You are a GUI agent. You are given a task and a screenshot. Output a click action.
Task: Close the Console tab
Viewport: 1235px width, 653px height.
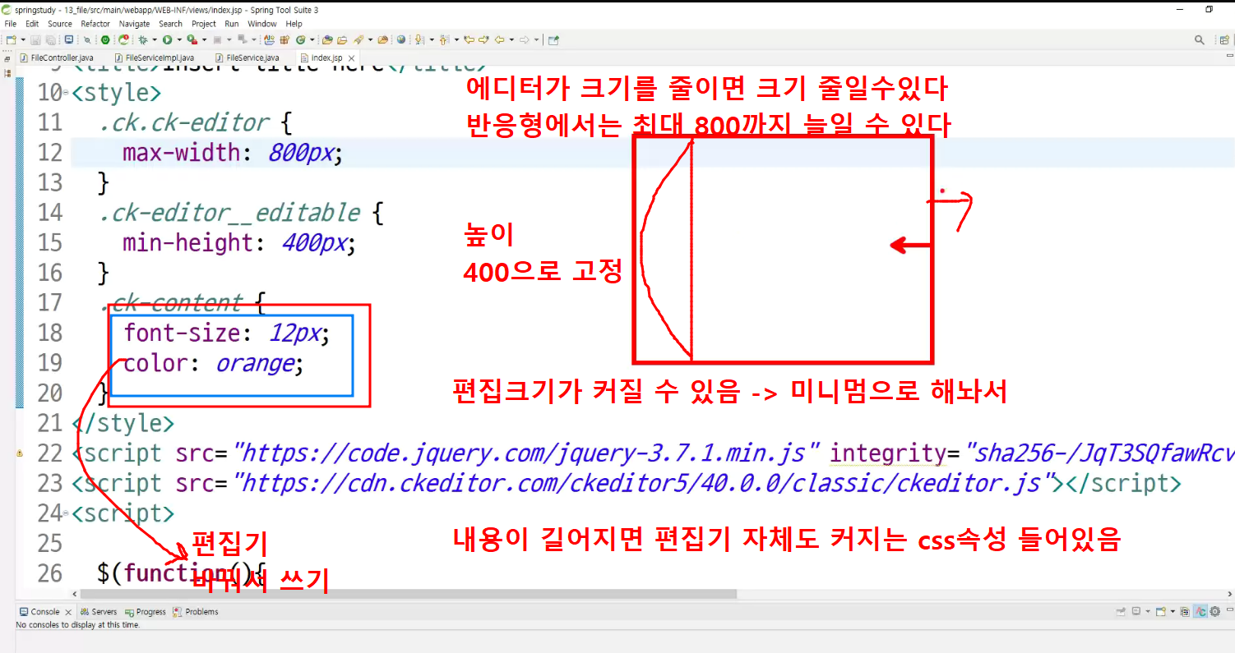pyautogui.click(x=67, y=612)
